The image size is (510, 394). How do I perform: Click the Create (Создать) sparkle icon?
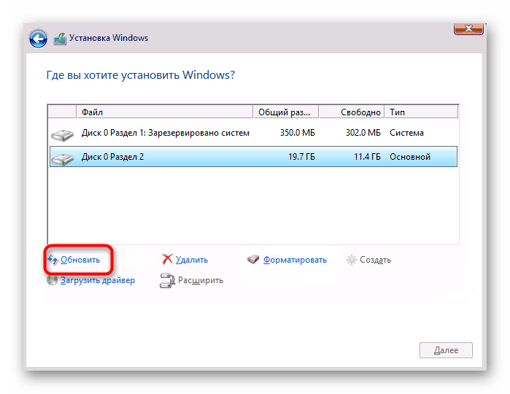pos(352,259)
